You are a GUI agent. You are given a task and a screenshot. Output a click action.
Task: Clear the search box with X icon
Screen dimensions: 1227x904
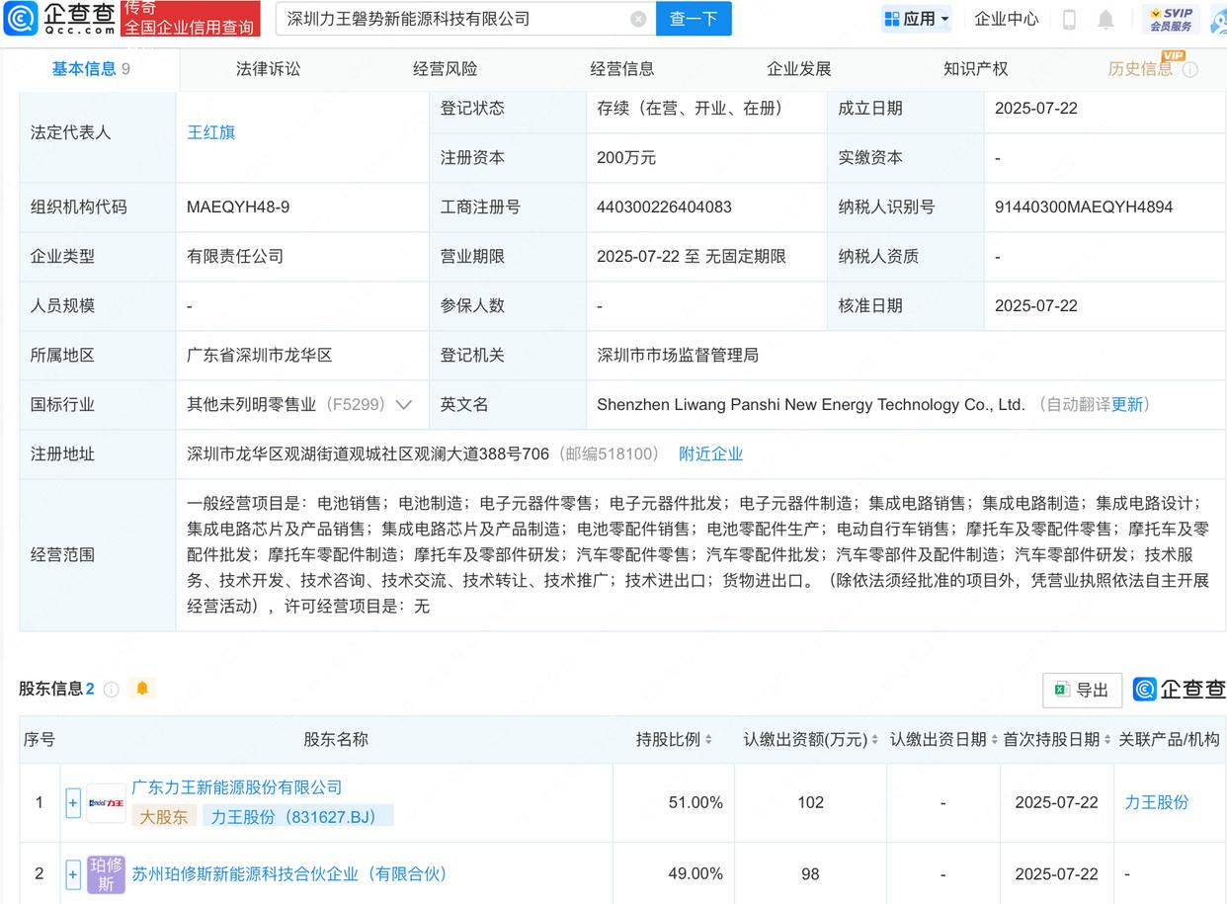click(x=638, y=19)
